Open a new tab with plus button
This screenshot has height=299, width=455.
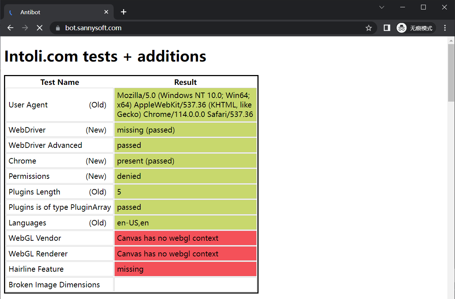coord(123,12)
